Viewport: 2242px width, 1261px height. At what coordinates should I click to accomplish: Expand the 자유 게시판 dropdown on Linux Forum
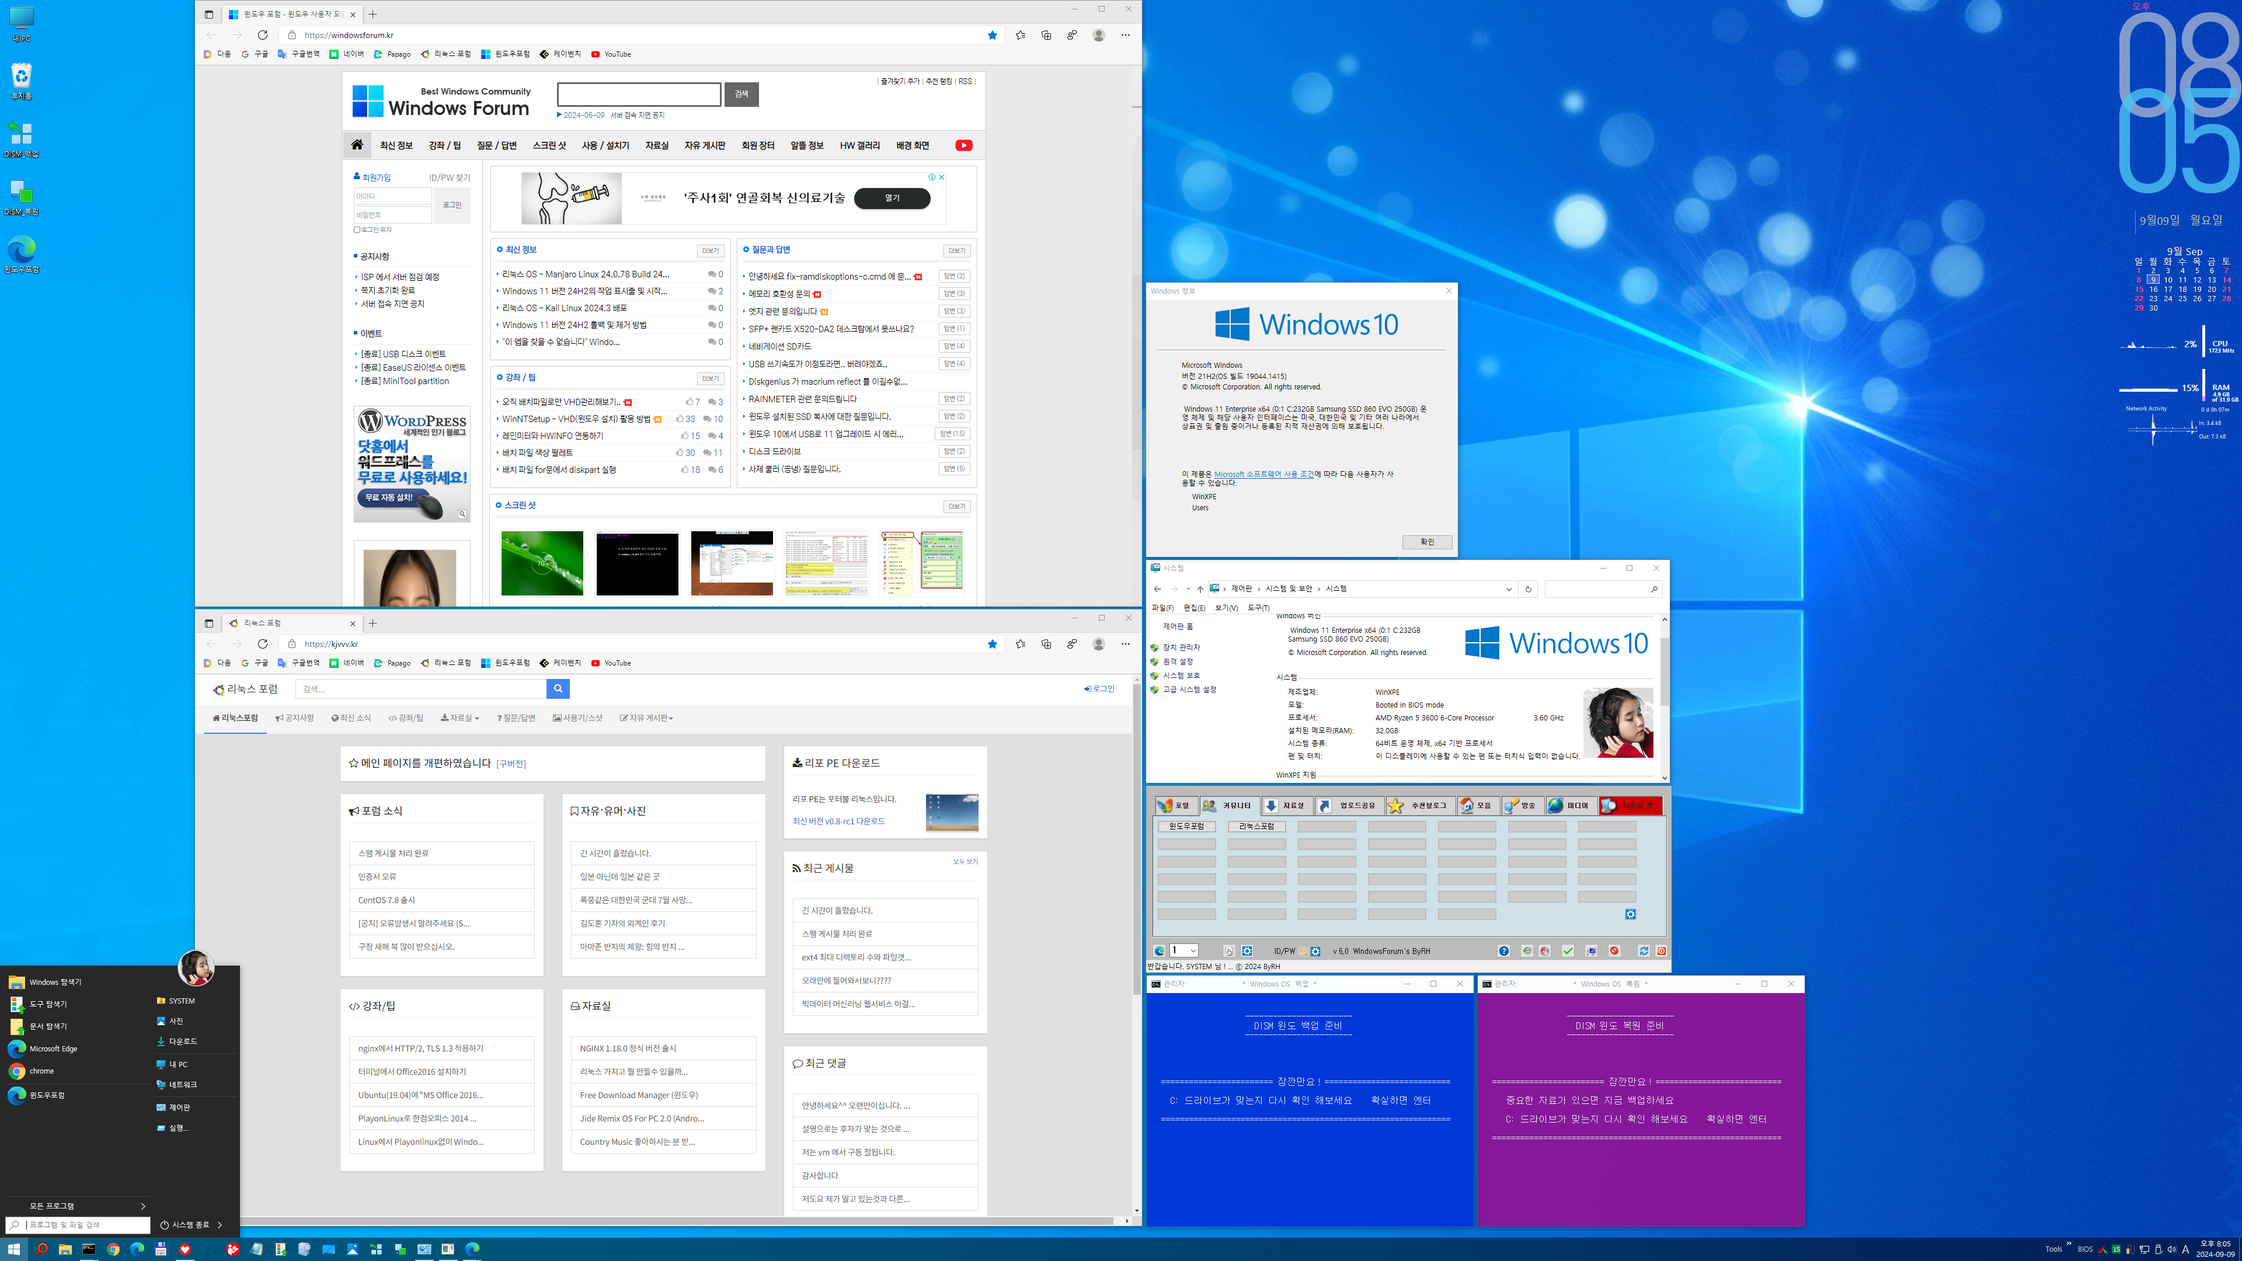tap(647, 718)
